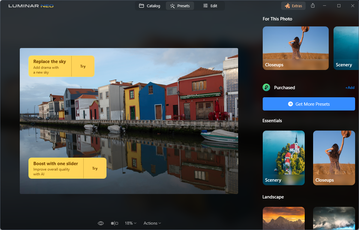Open Closeups collection in Essentials
This screenshot has width=359, height=230.
pyautogui.click(x=334, y=158)
